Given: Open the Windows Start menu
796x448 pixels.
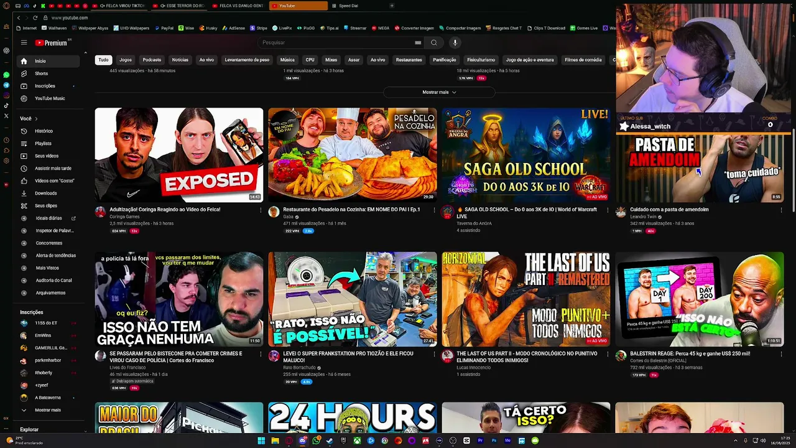Looking at the screenshot, I should [261, 441].
